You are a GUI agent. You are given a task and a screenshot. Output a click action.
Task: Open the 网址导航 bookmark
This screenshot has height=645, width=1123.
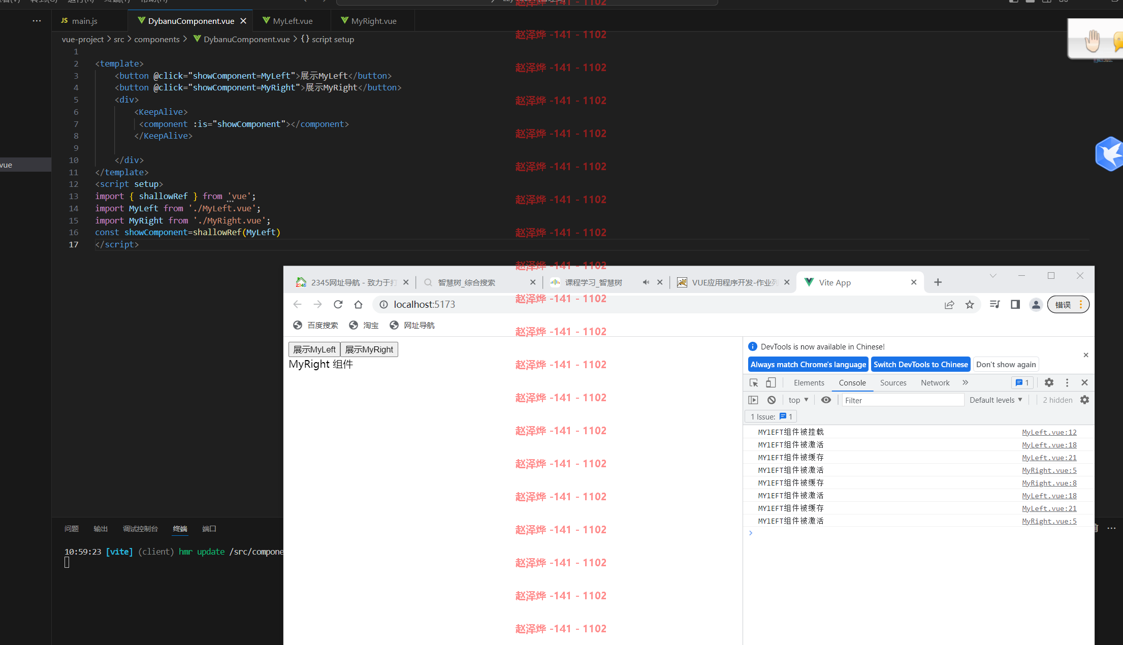click(x=412, y=325)
